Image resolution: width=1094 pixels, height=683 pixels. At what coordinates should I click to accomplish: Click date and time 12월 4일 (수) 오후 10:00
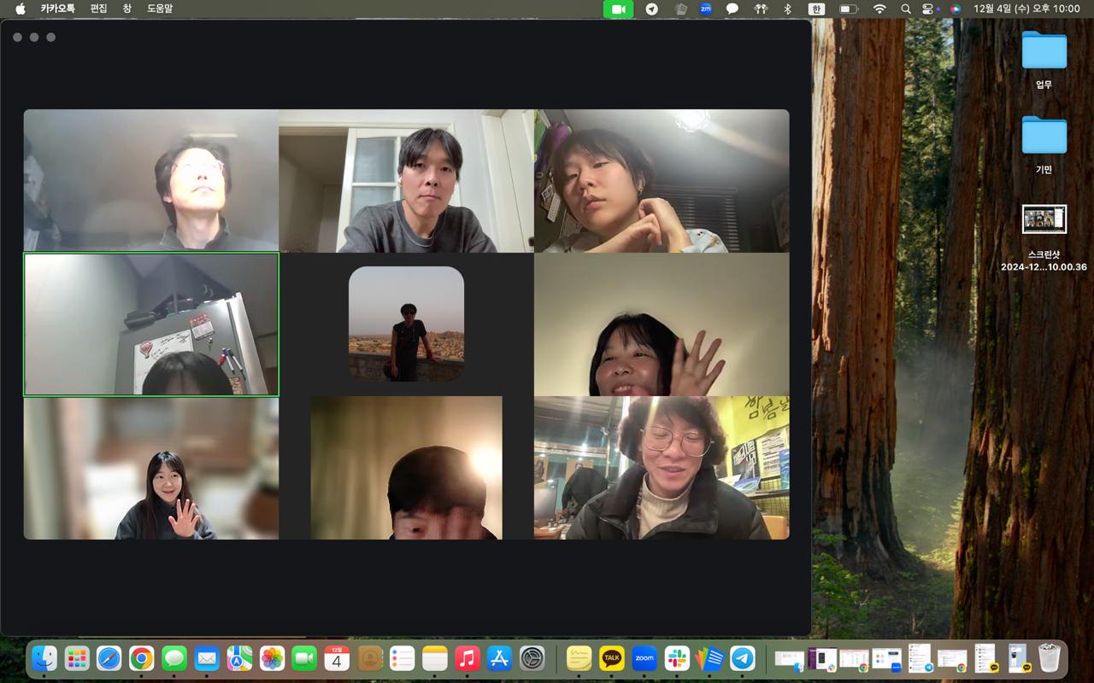[x=1026, y=9]
